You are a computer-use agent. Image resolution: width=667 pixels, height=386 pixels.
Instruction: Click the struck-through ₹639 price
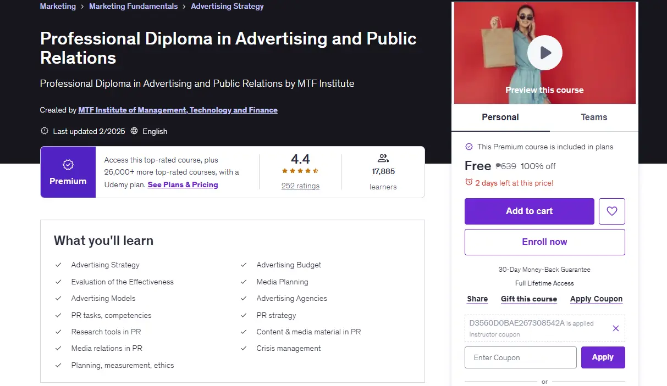click(x=506, y=166)
